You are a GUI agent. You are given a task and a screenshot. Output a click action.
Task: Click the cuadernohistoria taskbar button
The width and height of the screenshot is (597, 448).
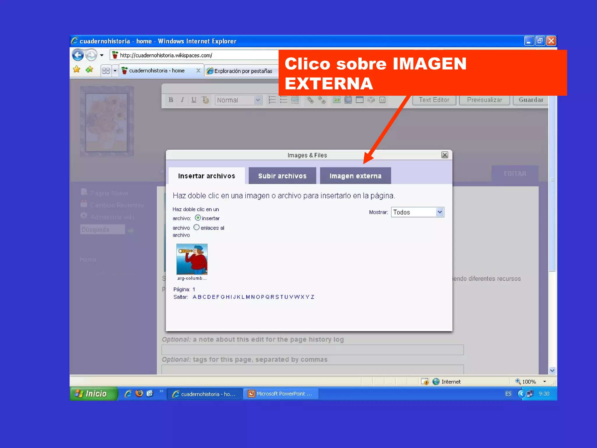205,394
